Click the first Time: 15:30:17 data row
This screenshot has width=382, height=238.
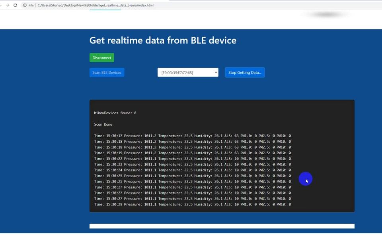[x=192, y=136]
